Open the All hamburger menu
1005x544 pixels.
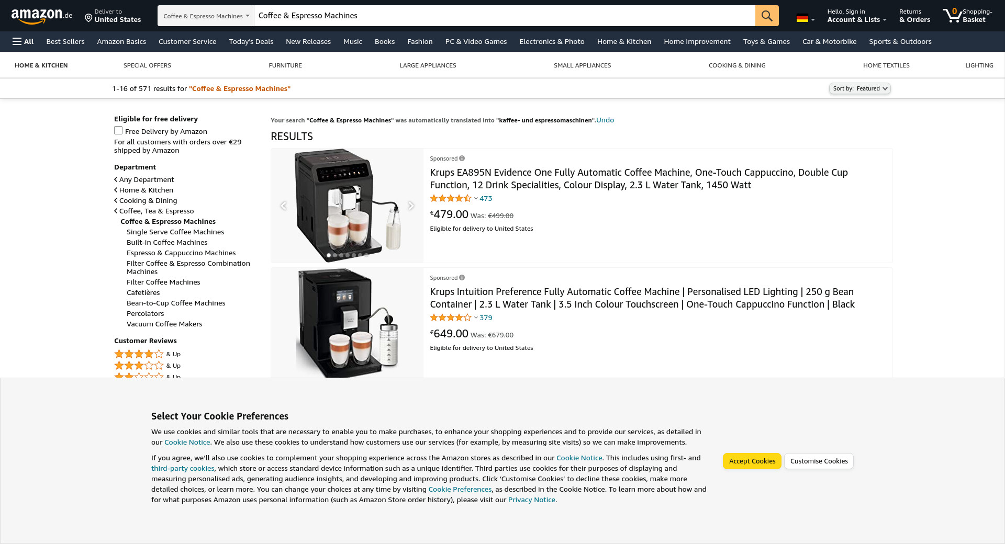pos(23,42)
